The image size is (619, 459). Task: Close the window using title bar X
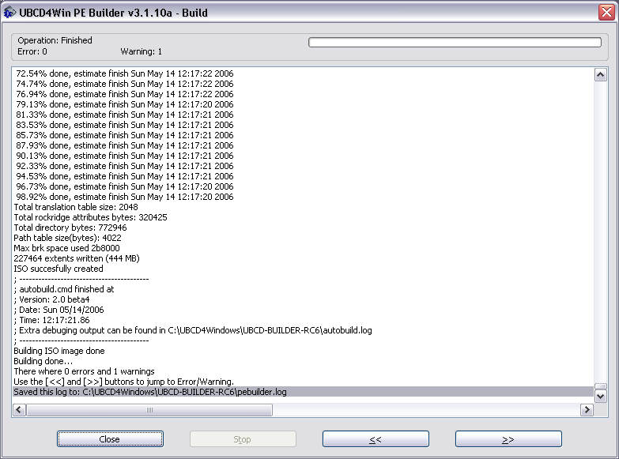(x=605, y=11)
